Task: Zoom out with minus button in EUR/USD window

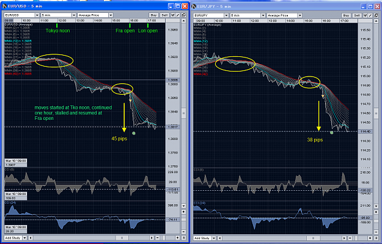Action: tap(157, 238)
